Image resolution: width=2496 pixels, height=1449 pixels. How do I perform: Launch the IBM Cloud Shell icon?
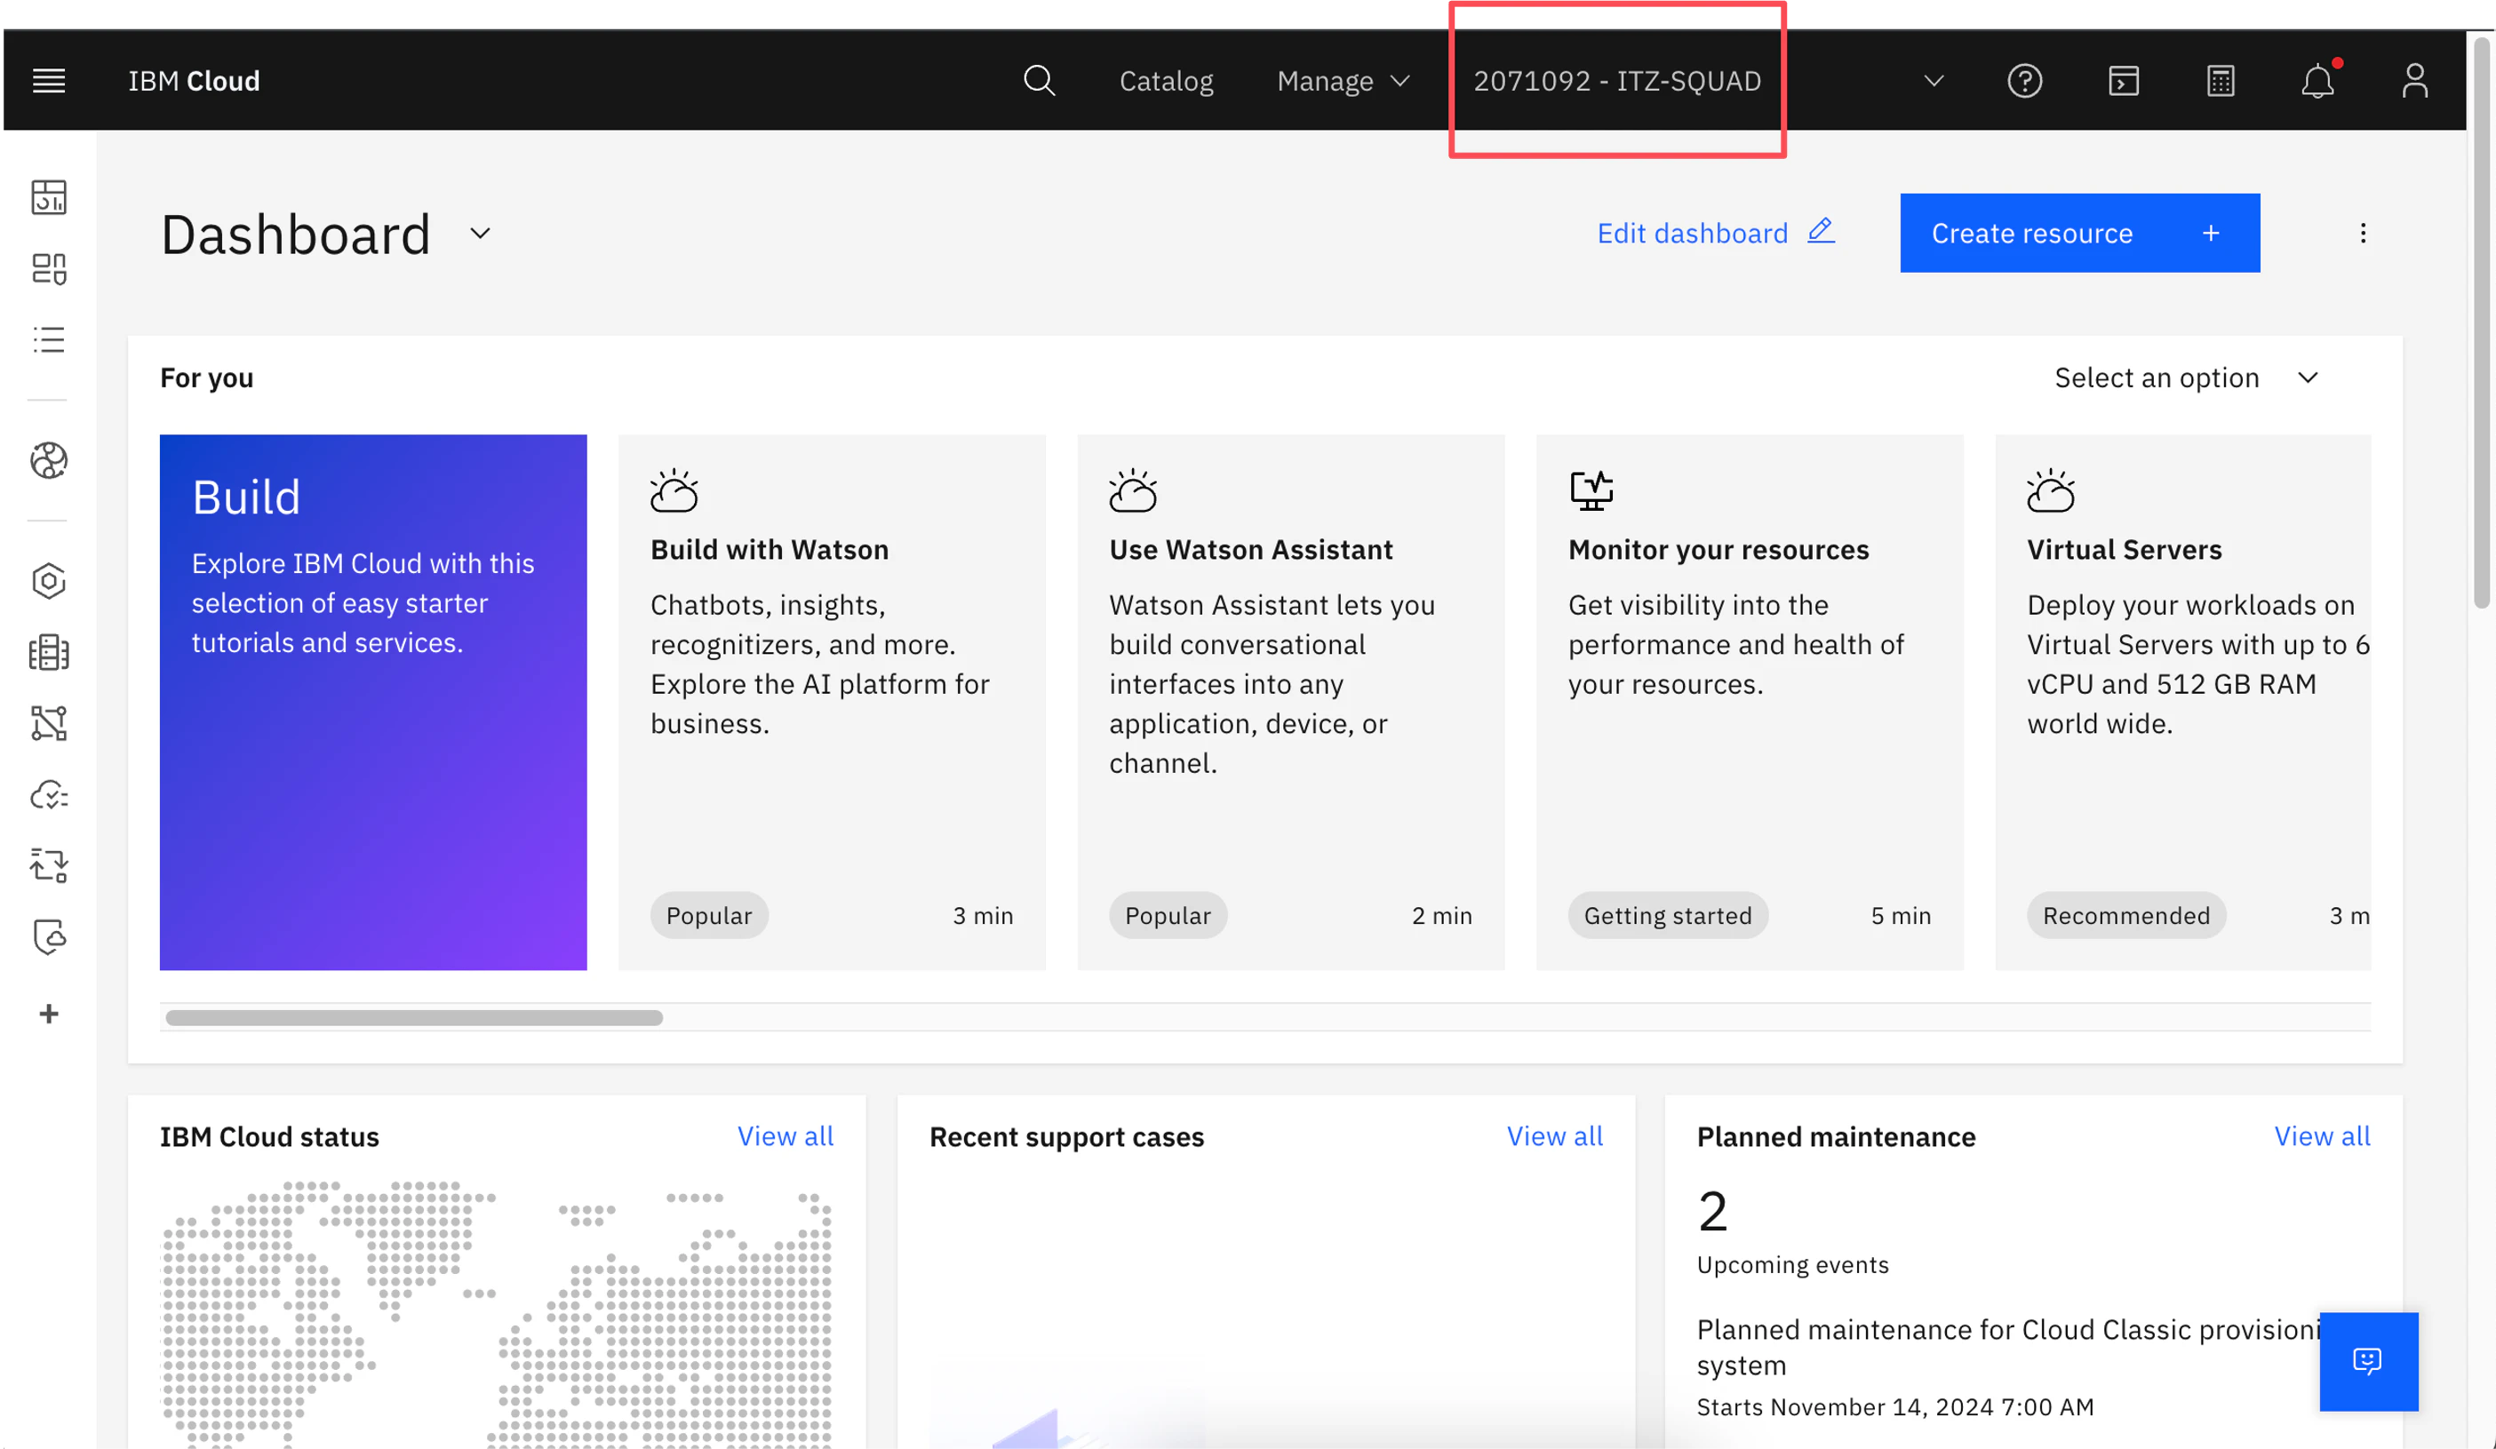point(2123,80)
